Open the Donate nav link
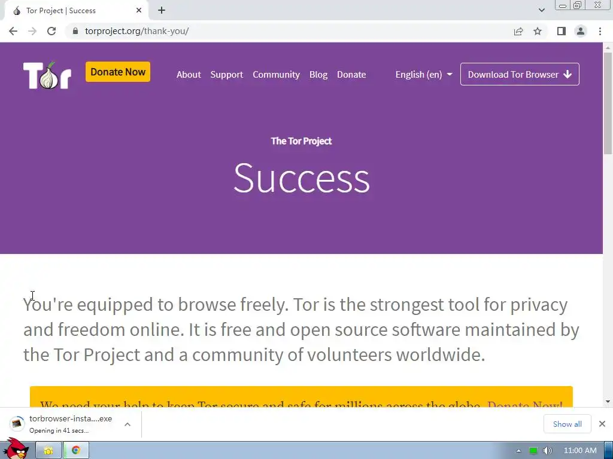Image resolution: width=613 pixels, height=459 pixels. click(x=351, y=75)
